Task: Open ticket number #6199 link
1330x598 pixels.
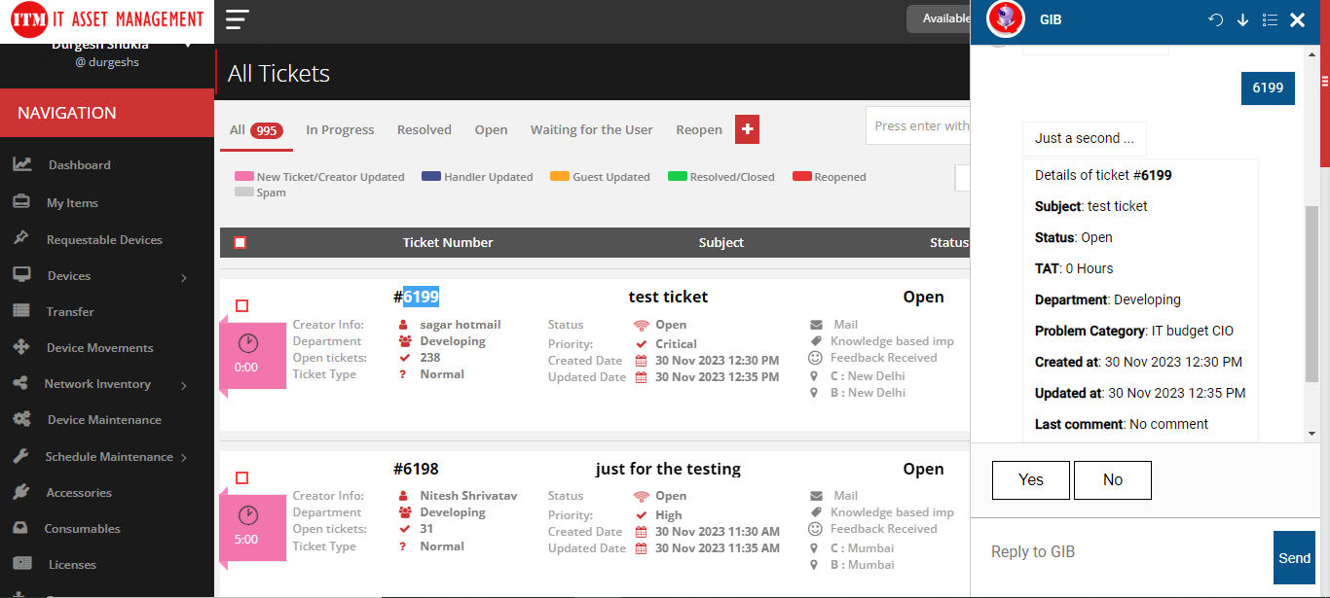Action: [x=417, y=297]
